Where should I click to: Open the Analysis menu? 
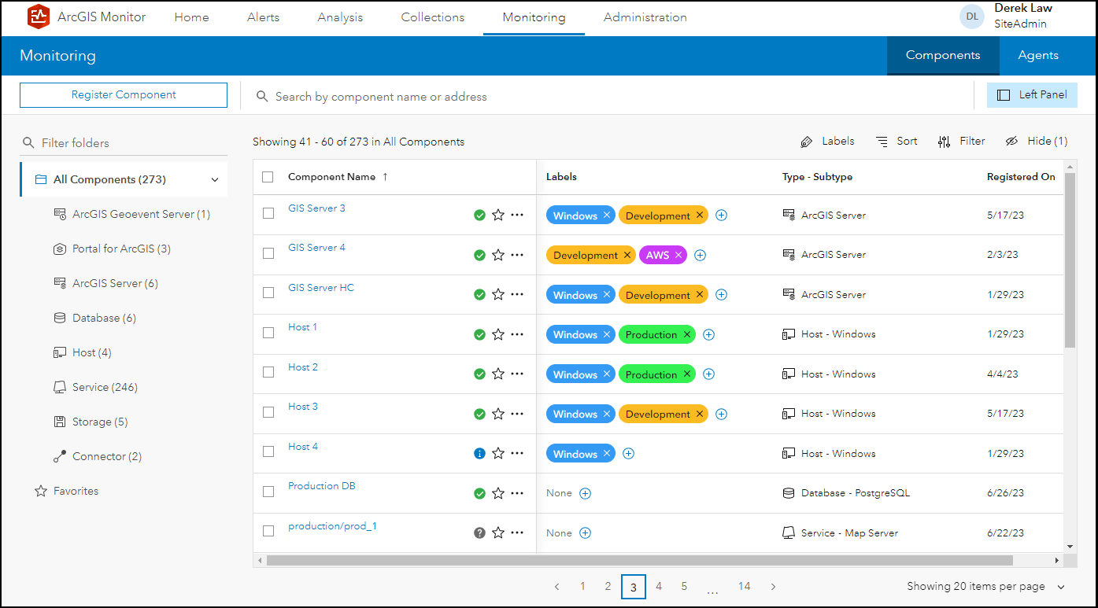point(340,17)
